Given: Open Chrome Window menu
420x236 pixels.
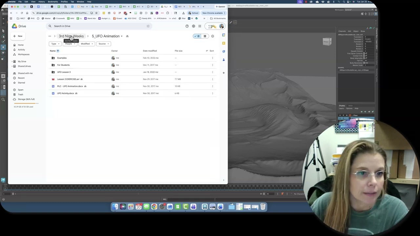Looking at the screenshot, I should point(80,2).
